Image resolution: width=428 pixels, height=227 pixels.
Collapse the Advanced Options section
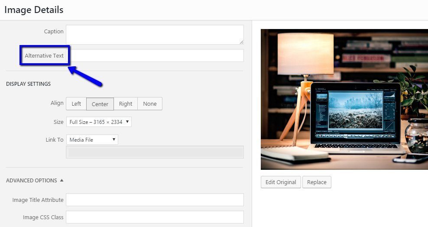[x=35, y=180]
